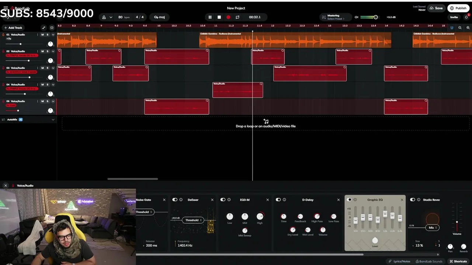The width and height of the screenshot is (472, 265).
Task: Click the metronome icon in the top bar
Action: click(x=104, y=17)
